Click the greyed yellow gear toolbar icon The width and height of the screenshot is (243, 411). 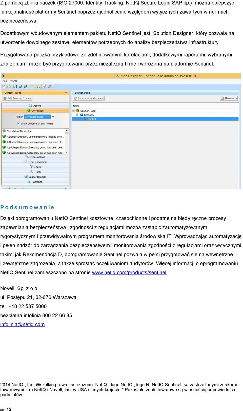pyautogui.click(x=32, y=87)
